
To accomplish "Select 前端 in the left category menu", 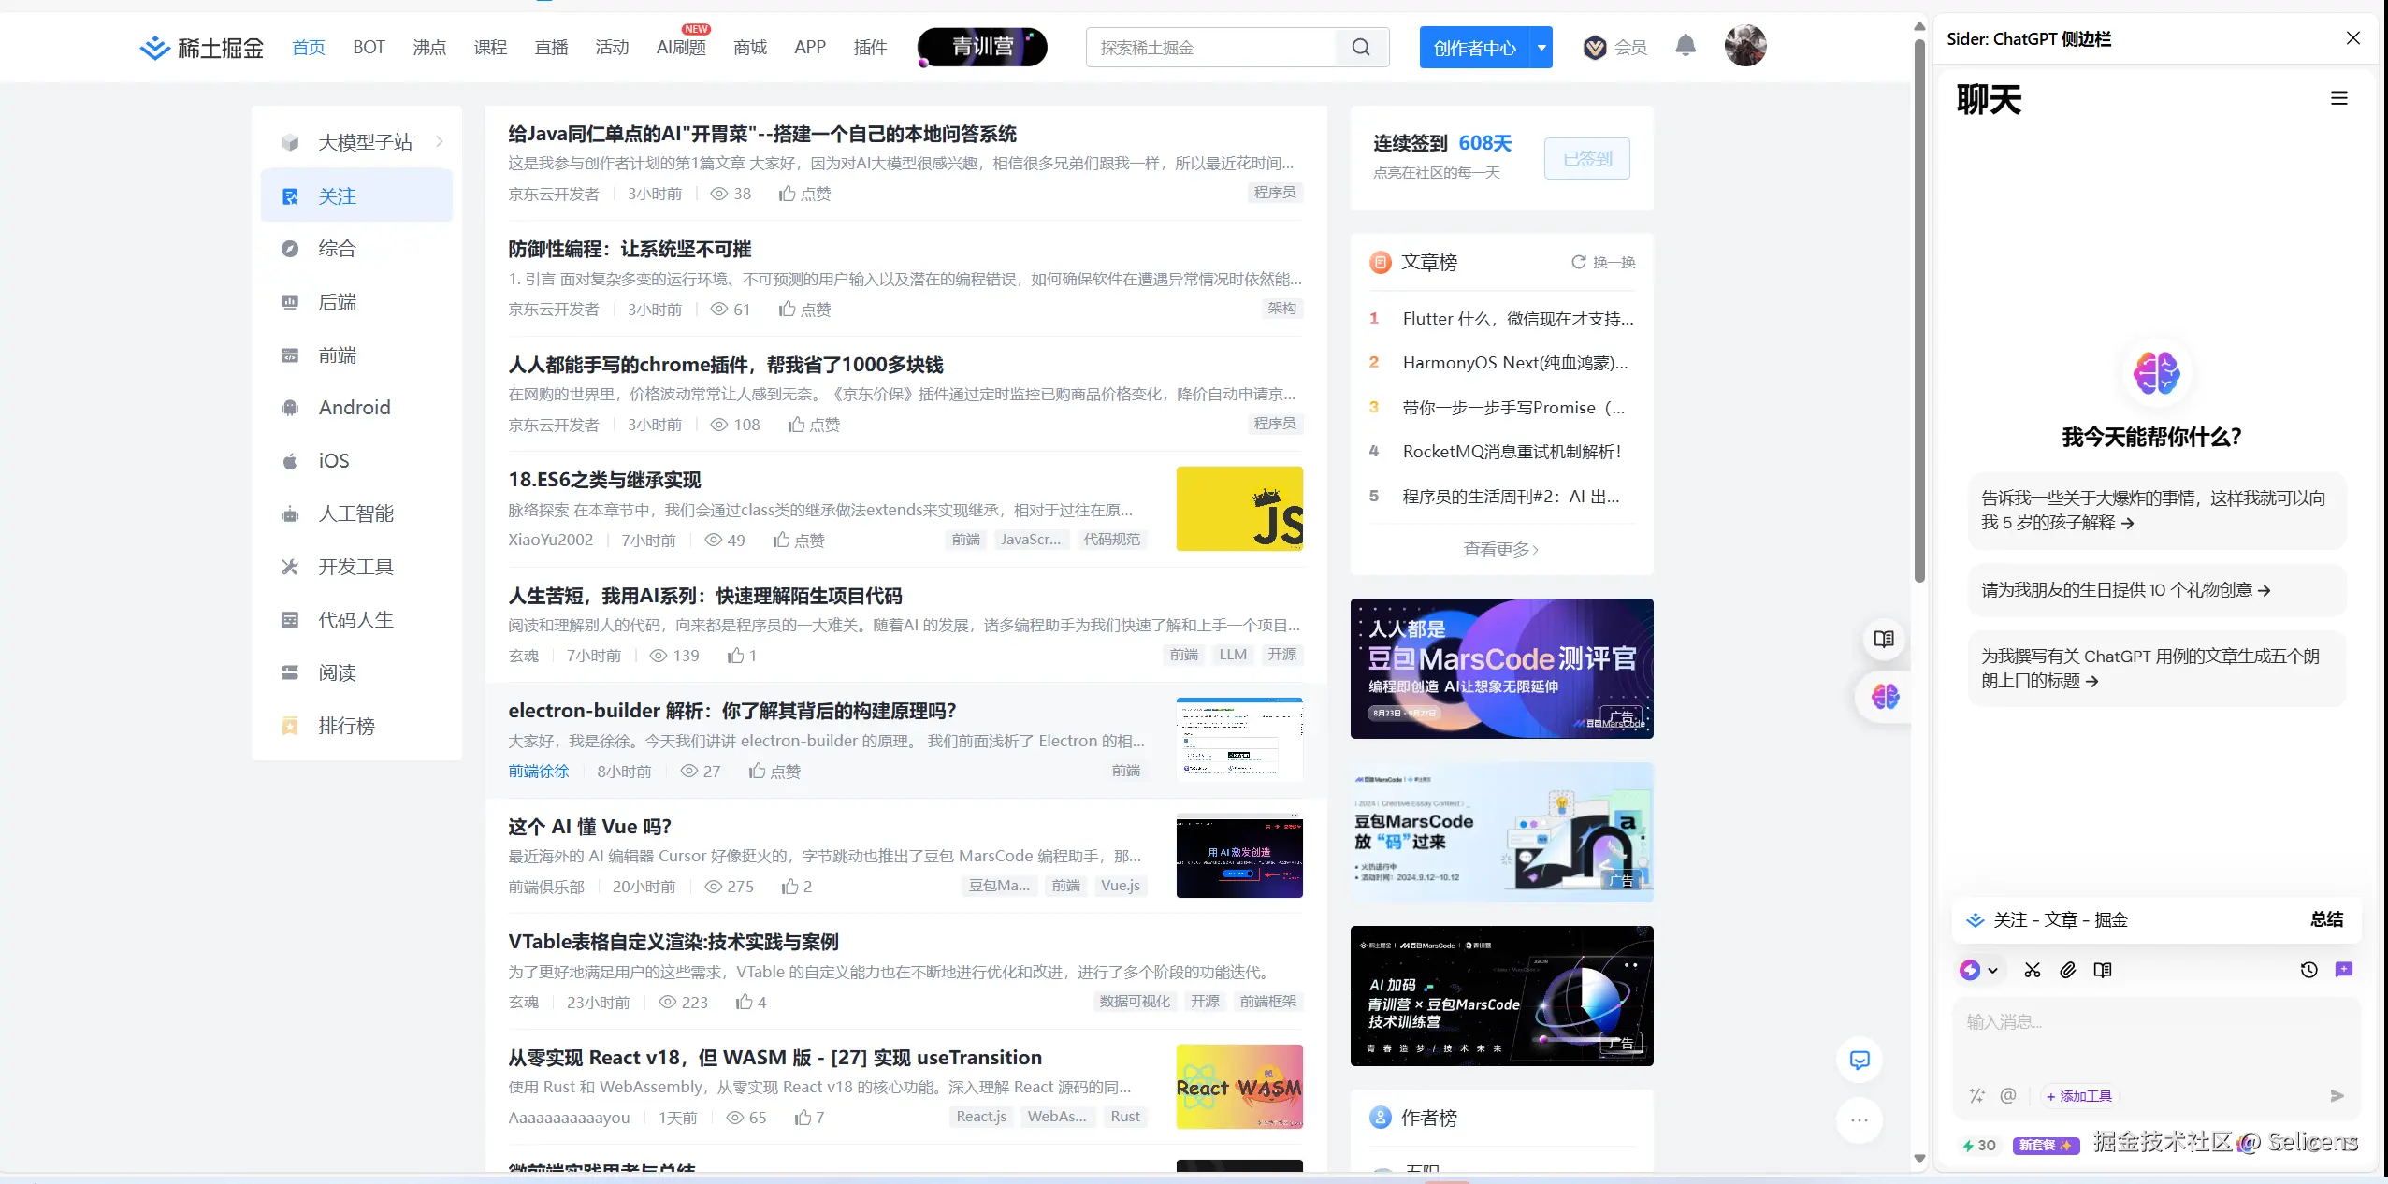I will point(337,355).
